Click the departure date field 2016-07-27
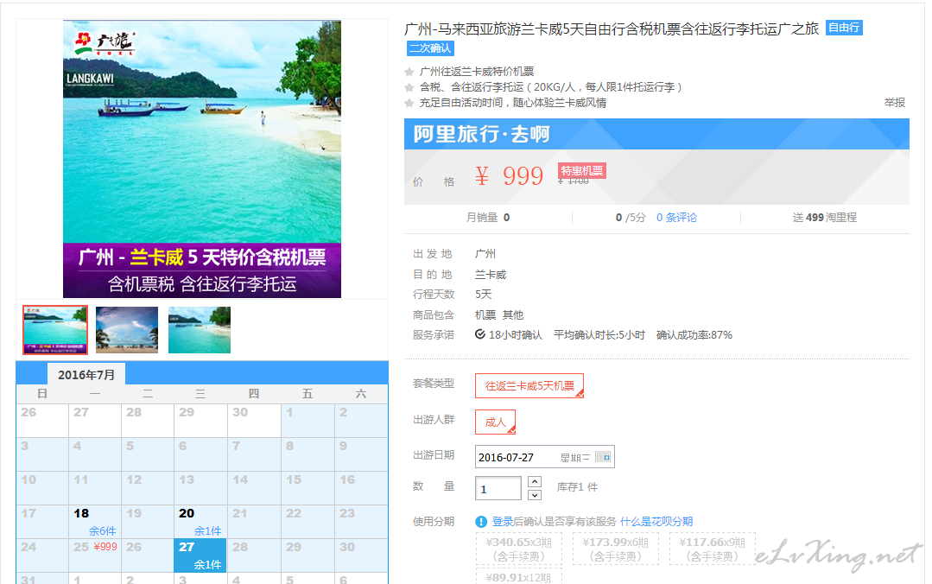 point(544,457)
